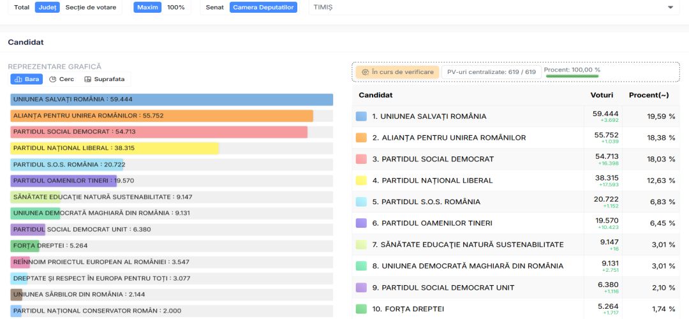Click Uniunea Democrată Maghiară din România bar

point(35,214)
